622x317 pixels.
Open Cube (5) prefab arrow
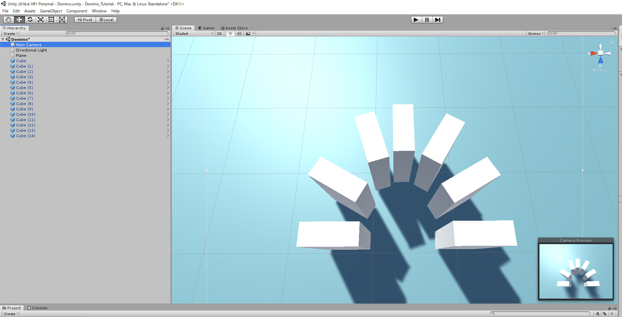(x=168, y=88)
